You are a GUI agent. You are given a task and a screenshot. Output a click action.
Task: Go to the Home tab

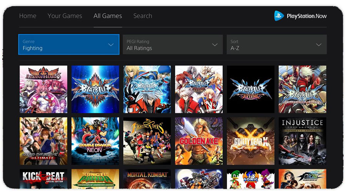click(28, 16)
